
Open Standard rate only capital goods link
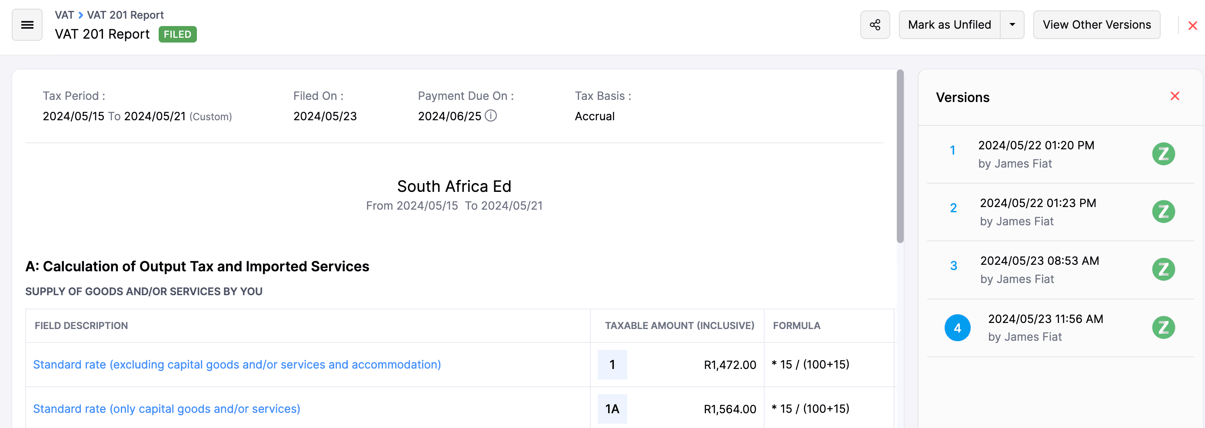pos(166,409)
